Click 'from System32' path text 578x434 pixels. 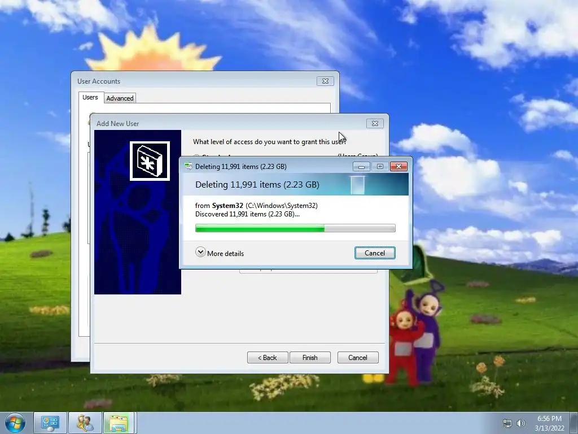point(256,206)
